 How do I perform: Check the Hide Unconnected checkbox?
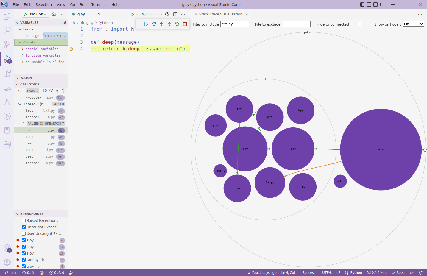[359, 24]
